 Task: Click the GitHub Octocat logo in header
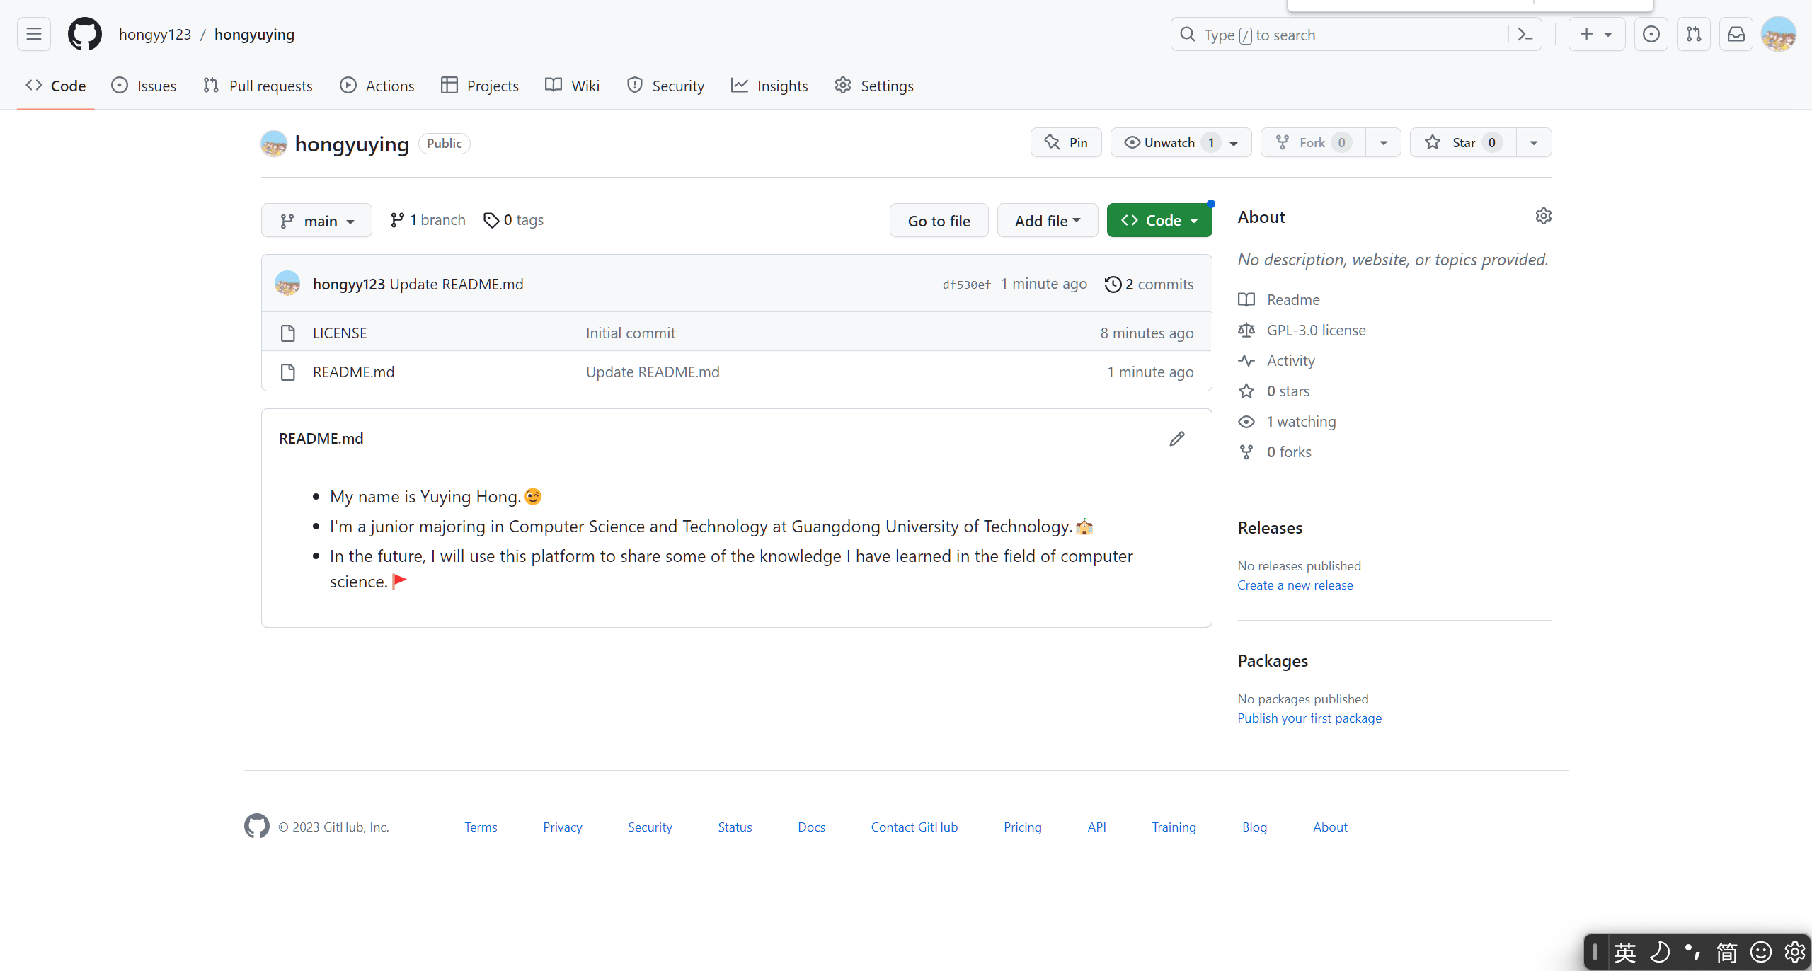[84, 34]
